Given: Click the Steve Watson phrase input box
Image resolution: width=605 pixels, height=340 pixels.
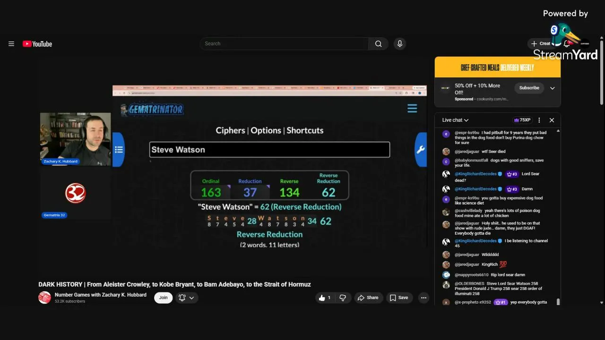Looking at the screenshot, I should point(269,150).
